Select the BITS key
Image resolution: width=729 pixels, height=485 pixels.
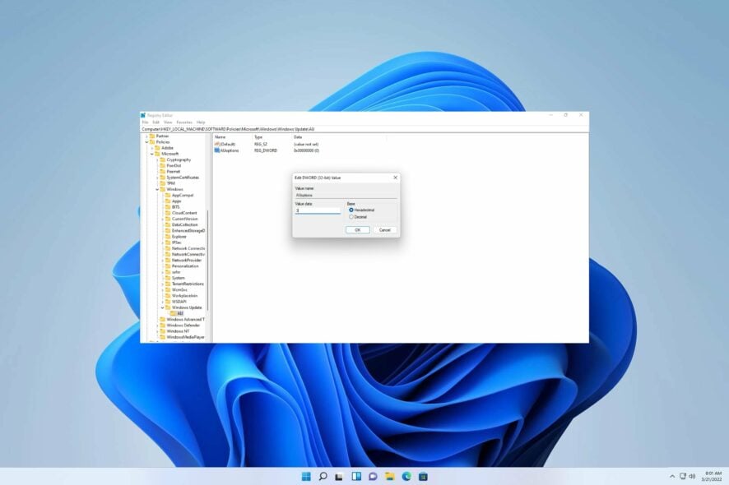click(176, 207)
